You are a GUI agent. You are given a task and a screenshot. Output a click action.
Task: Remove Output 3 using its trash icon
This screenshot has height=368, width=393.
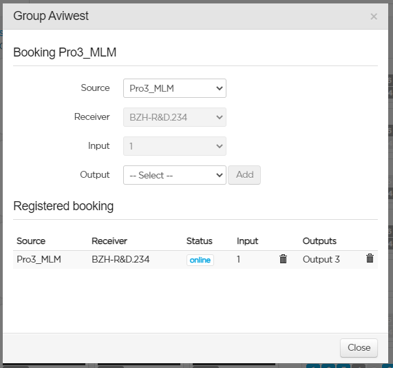pyautogui.click(x=370, y=258)
